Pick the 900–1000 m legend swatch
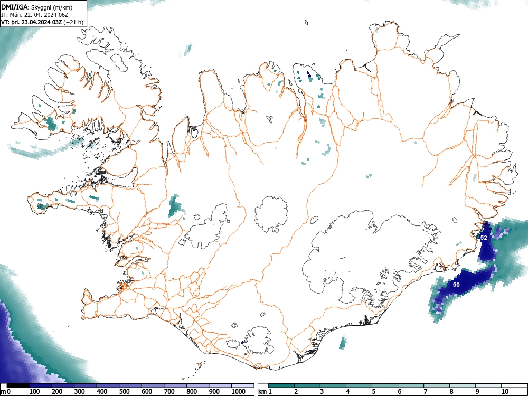This screenshot has height=396, width=528. click(220, 385)
